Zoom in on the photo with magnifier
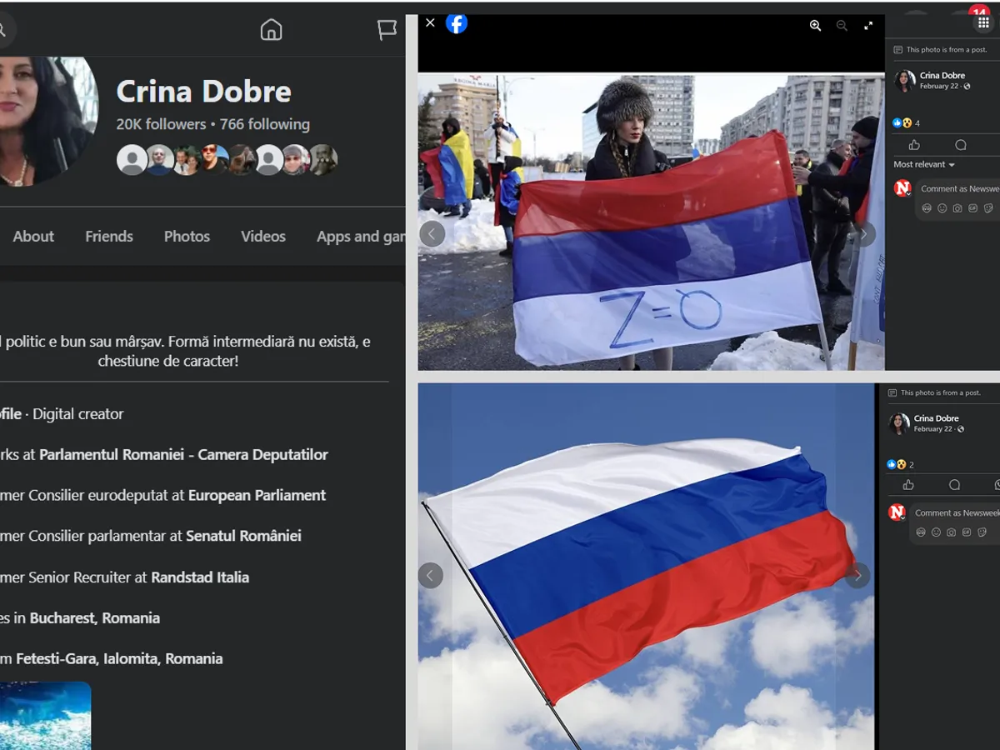This screenshot has height=750, width=1000. click(815, 26)
